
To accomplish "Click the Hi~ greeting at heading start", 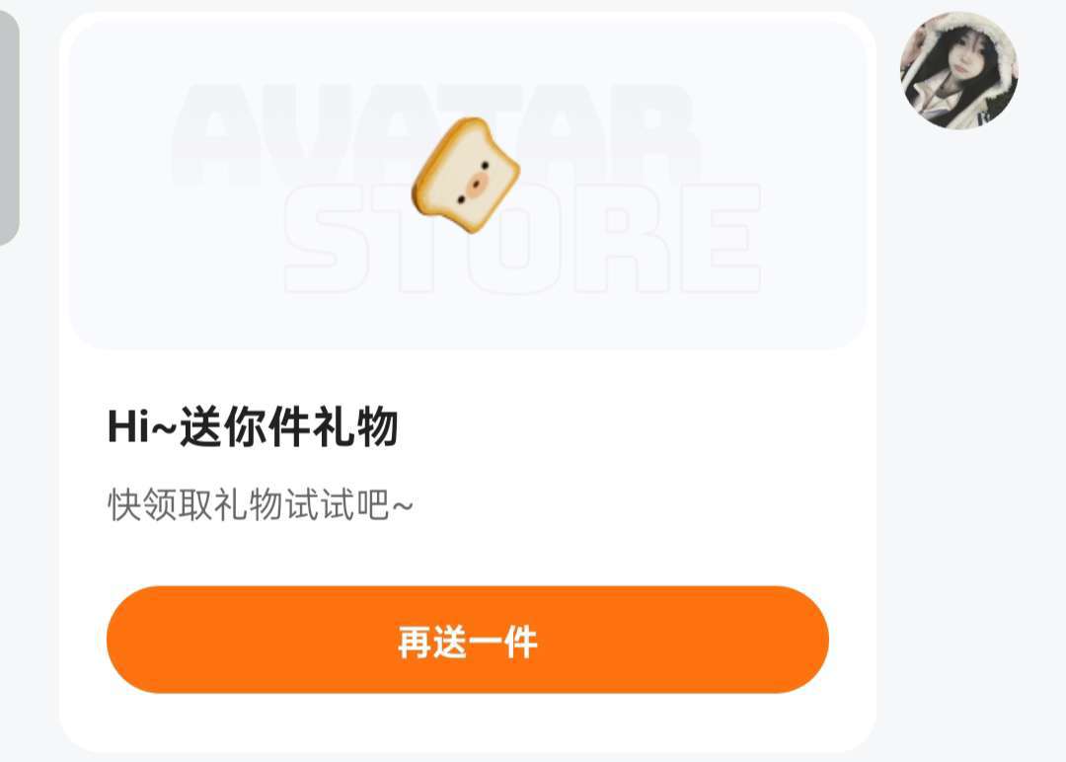I will pyautogui.click(x=141, y=428).
